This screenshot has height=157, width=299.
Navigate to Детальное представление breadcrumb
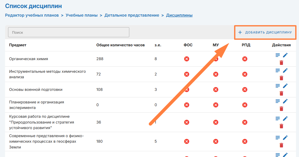click(132, 15)
